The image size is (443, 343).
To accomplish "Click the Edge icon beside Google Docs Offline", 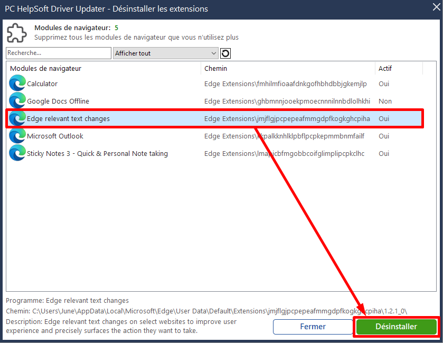I will click(17, 100).
